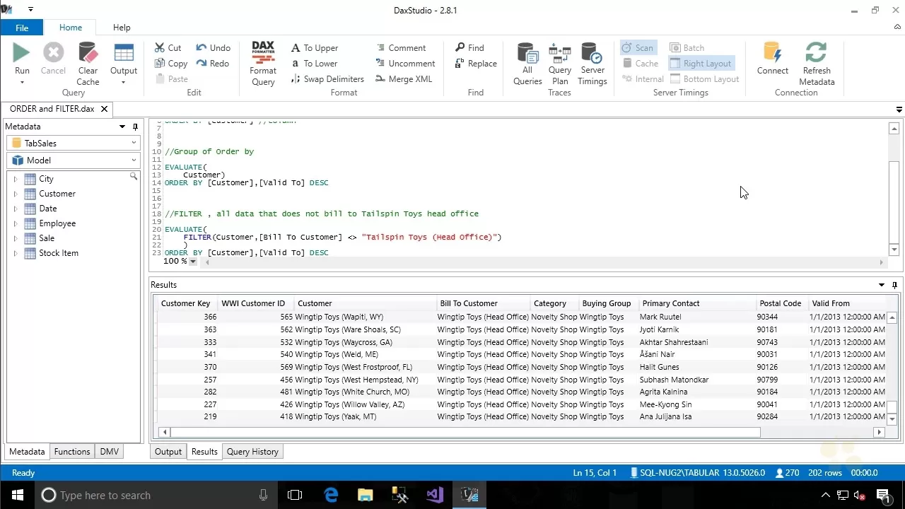Viewport: 905px width, 509px height.
Task: Click the Run query icon
Action: [x=21, y=57]
